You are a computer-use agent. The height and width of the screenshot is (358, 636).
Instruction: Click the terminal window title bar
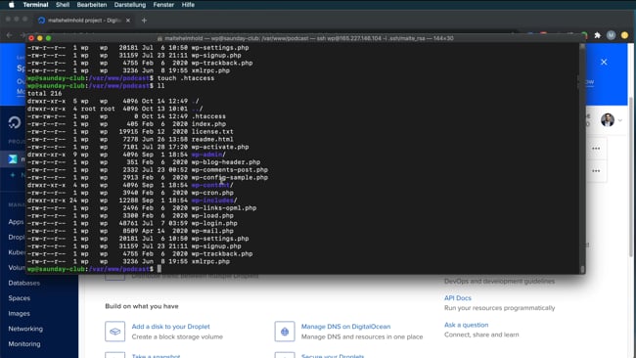(x=305, y=38)
